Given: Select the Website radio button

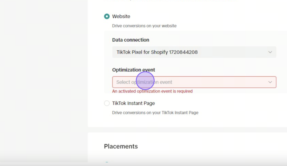Looking at the screenshot, I should pos(107,16).
